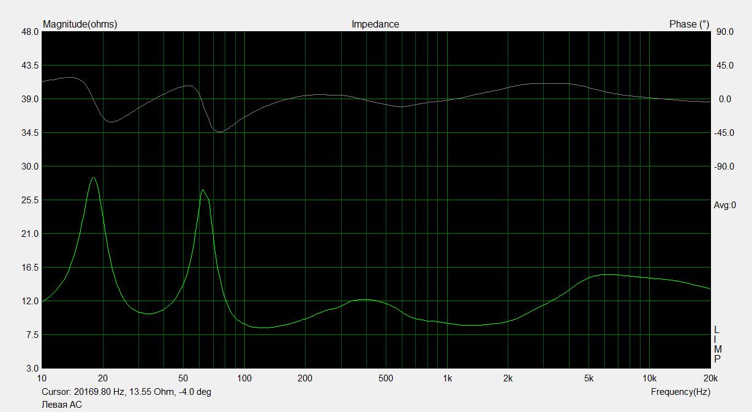Click the 12.0 magnitude scale value
This screenshot has height=412, width=752.
click(30, 301)
